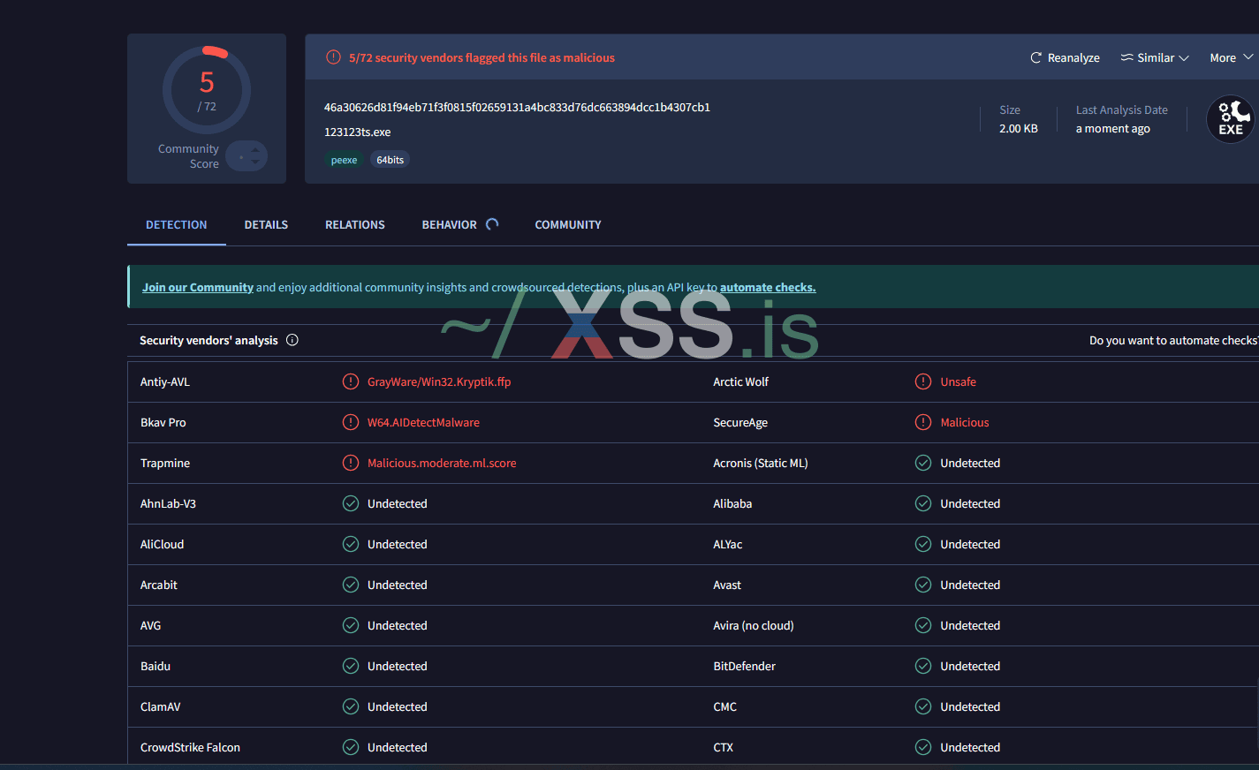
Task: Click the circular EXE file type icon
Action: [1231, 118]
